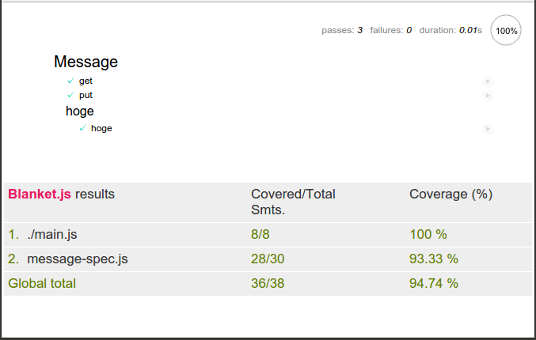Image resolution: width=536 pixels, height=340 pixels.
Task: Click the Global total row
Action: point(268,283)
